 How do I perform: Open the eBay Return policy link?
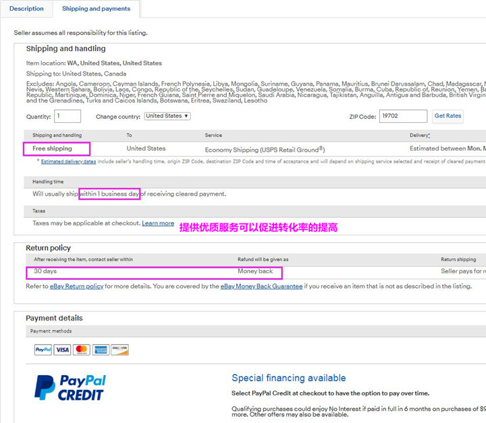coord(76,286)
